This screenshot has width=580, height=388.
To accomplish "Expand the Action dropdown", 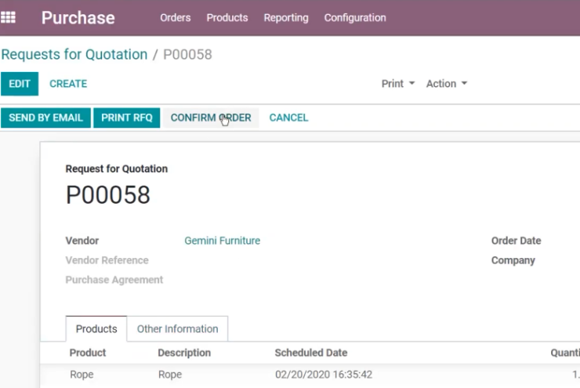I will point(447,84).
